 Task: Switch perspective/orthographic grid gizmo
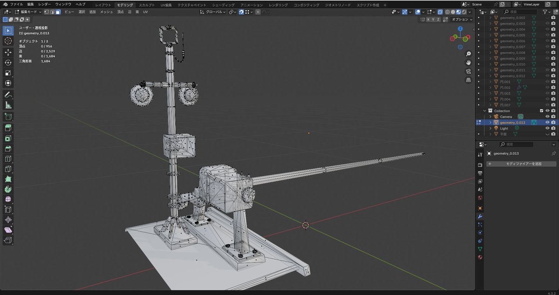pos(468,80)
